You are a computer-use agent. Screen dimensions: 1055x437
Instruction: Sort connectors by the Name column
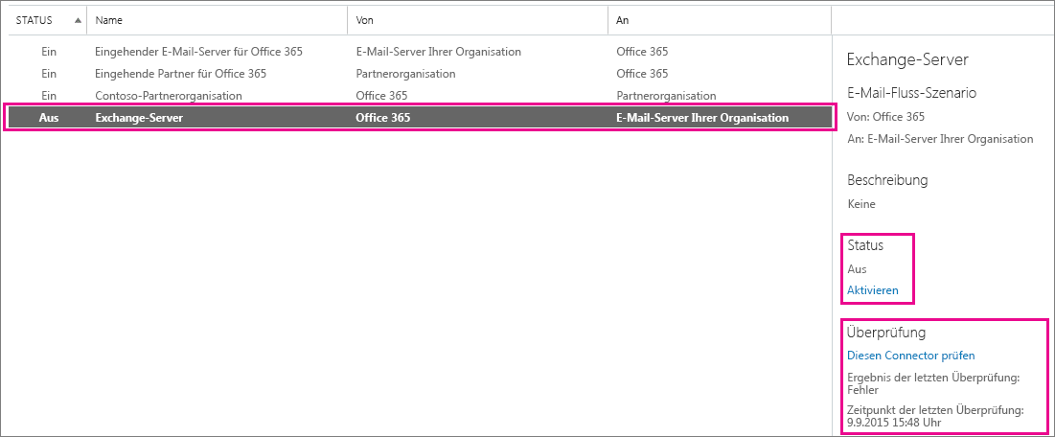tap(108, 21)
